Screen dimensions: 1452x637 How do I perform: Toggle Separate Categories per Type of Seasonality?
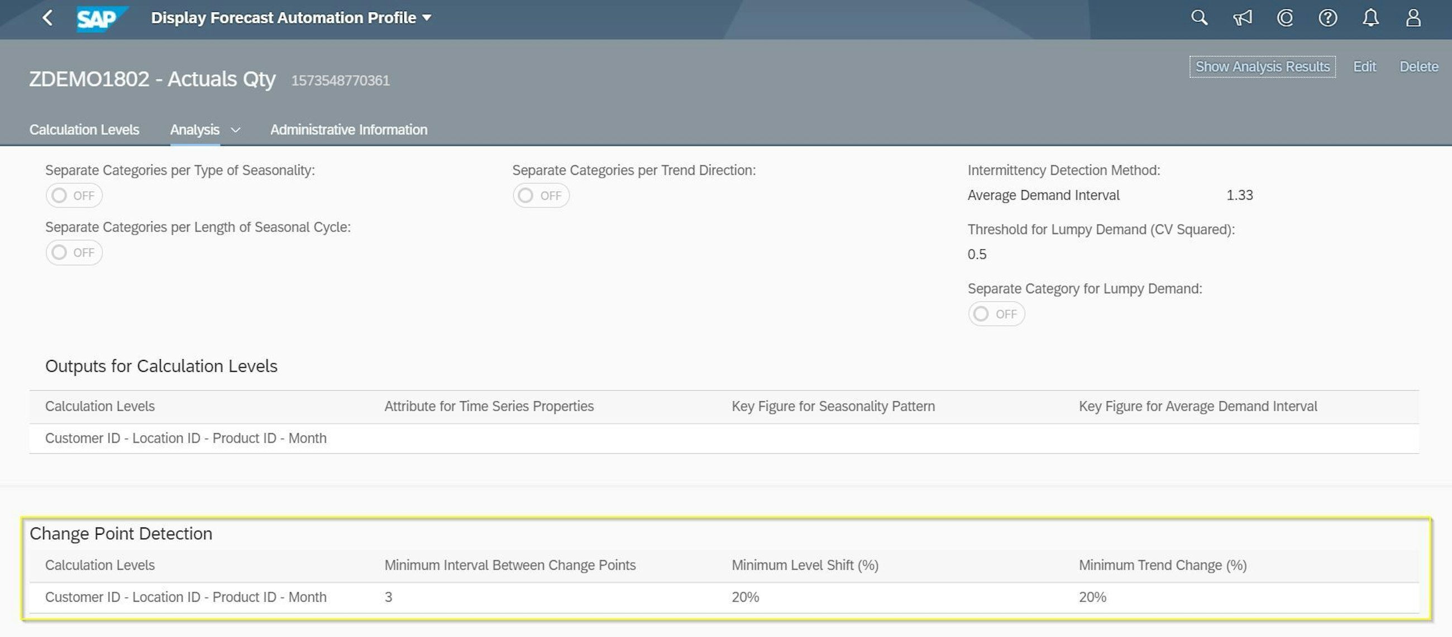coord(74,196)
